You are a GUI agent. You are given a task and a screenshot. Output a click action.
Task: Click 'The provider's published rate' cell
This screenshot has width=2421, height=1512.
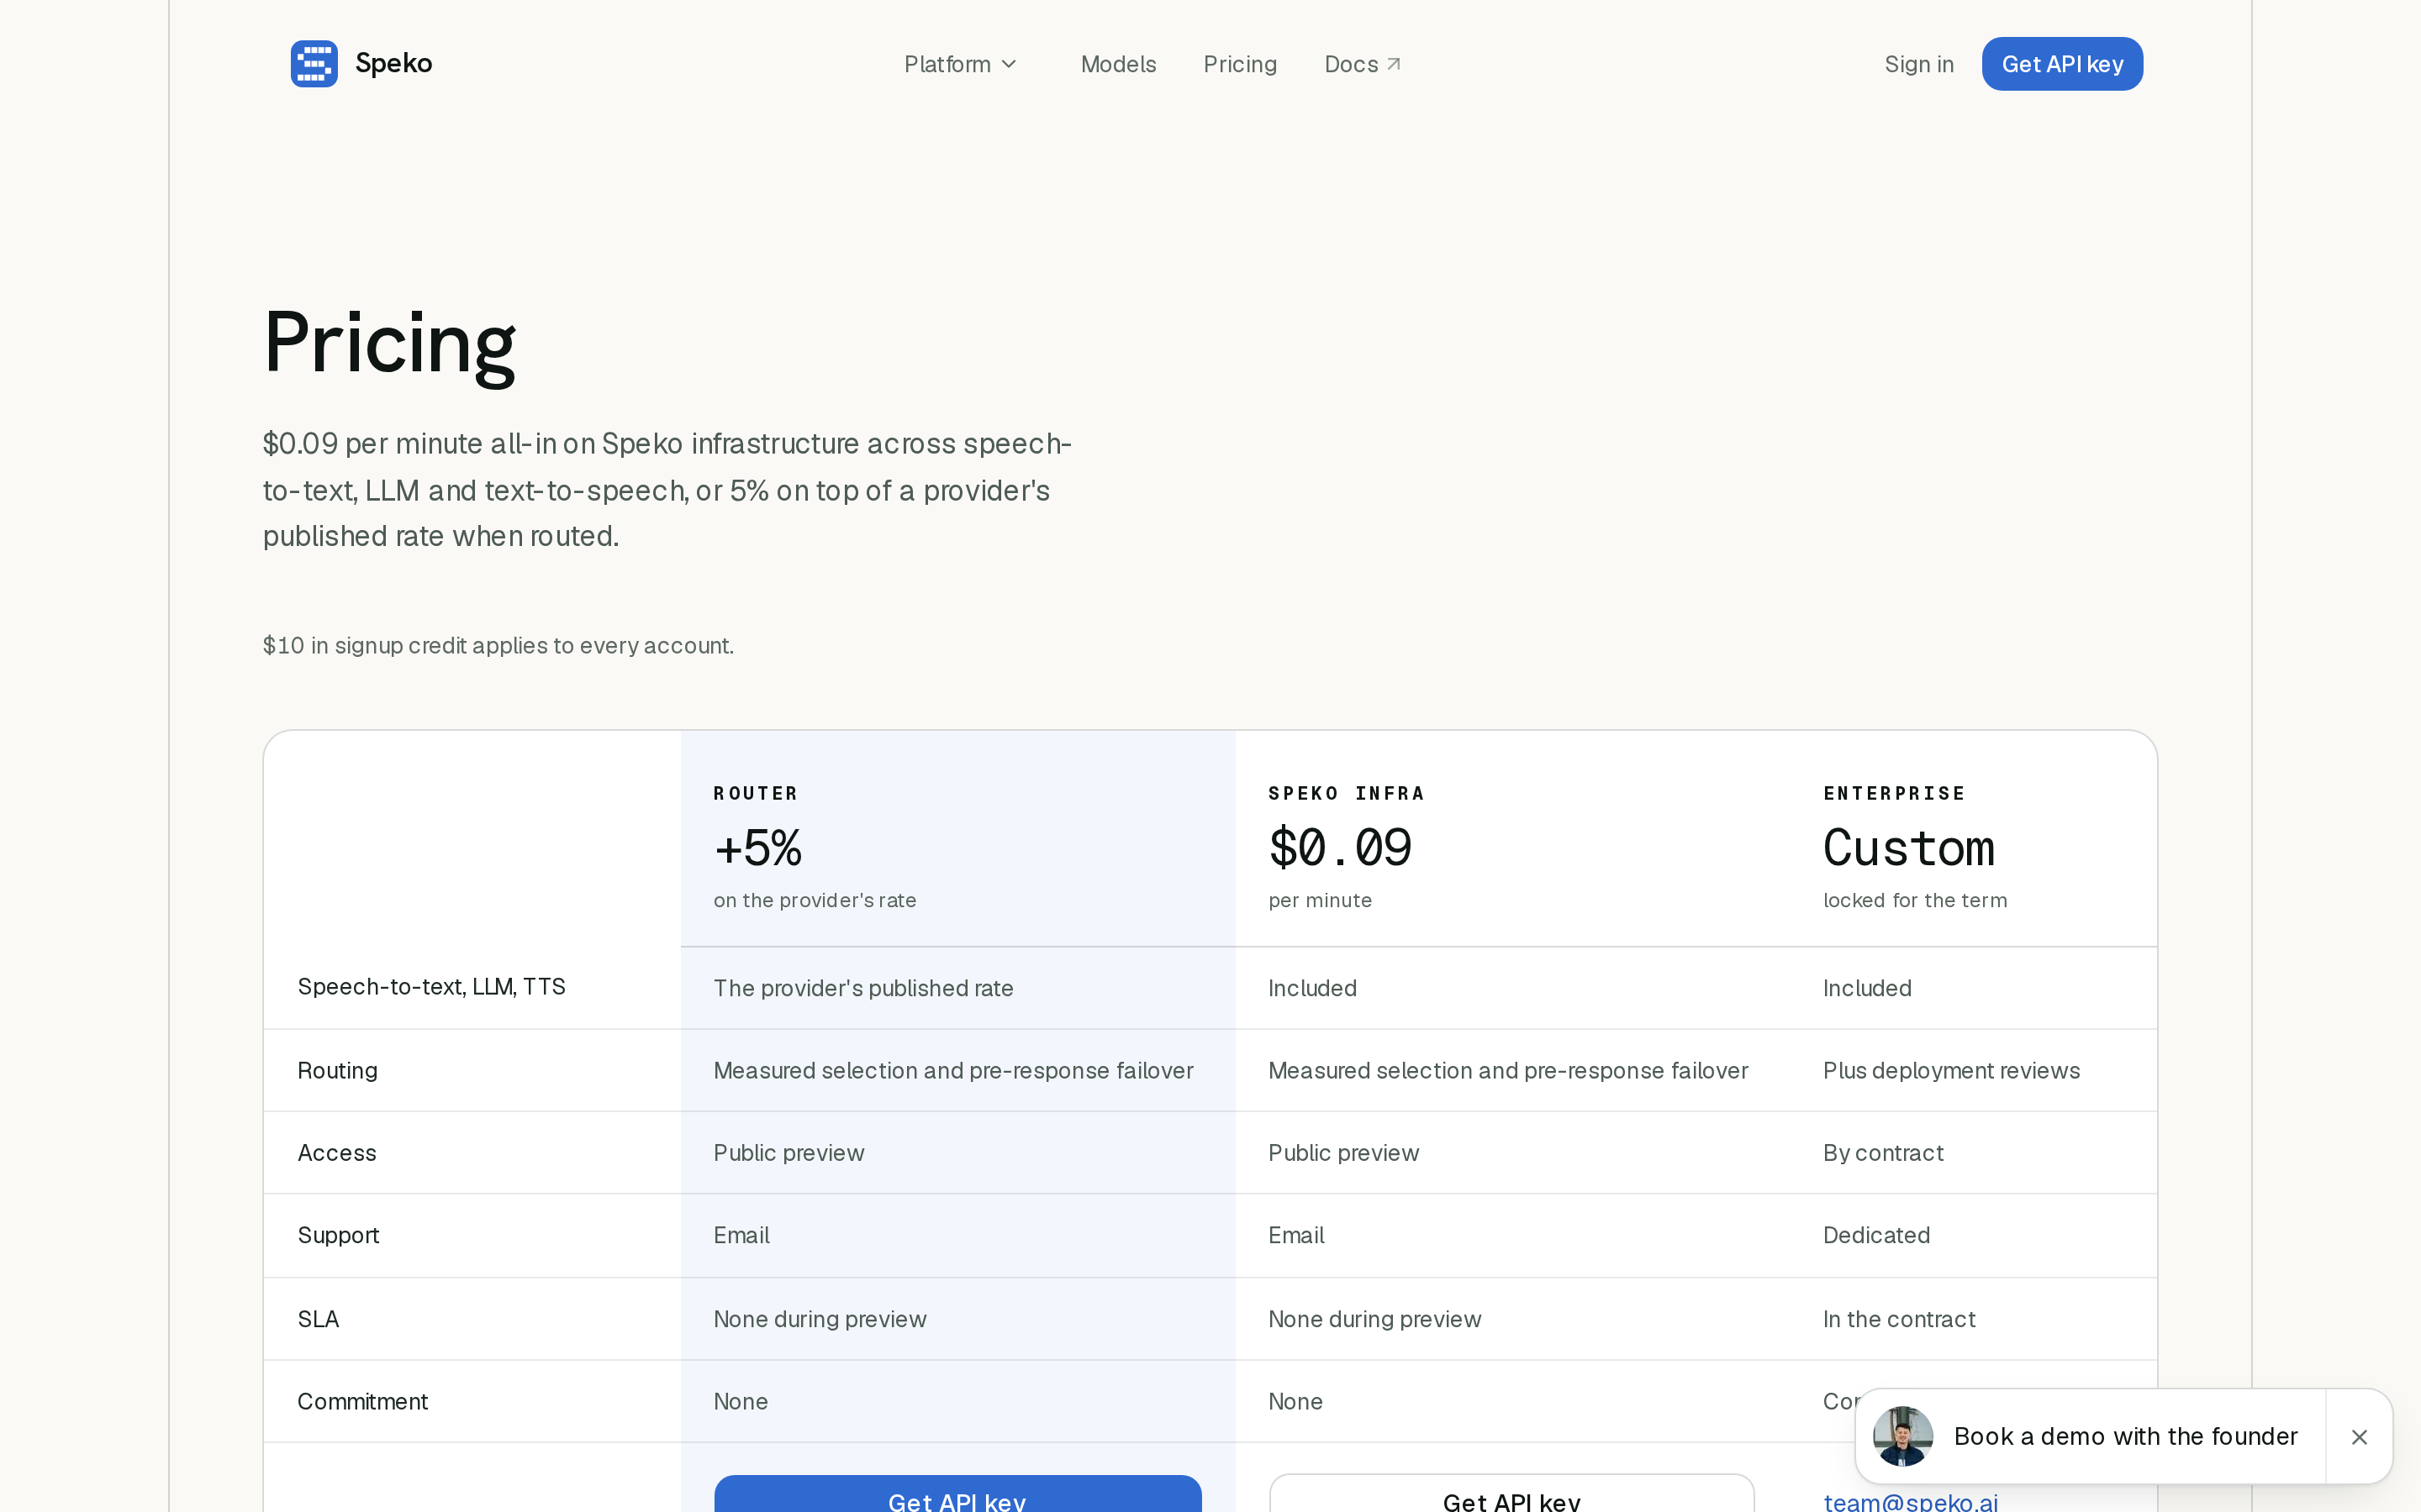coord(862,988)
